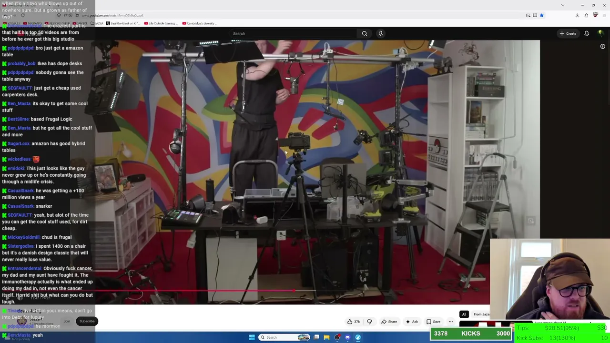Click the Ask button
Screen dimensions: 610x343
point(412,322)
